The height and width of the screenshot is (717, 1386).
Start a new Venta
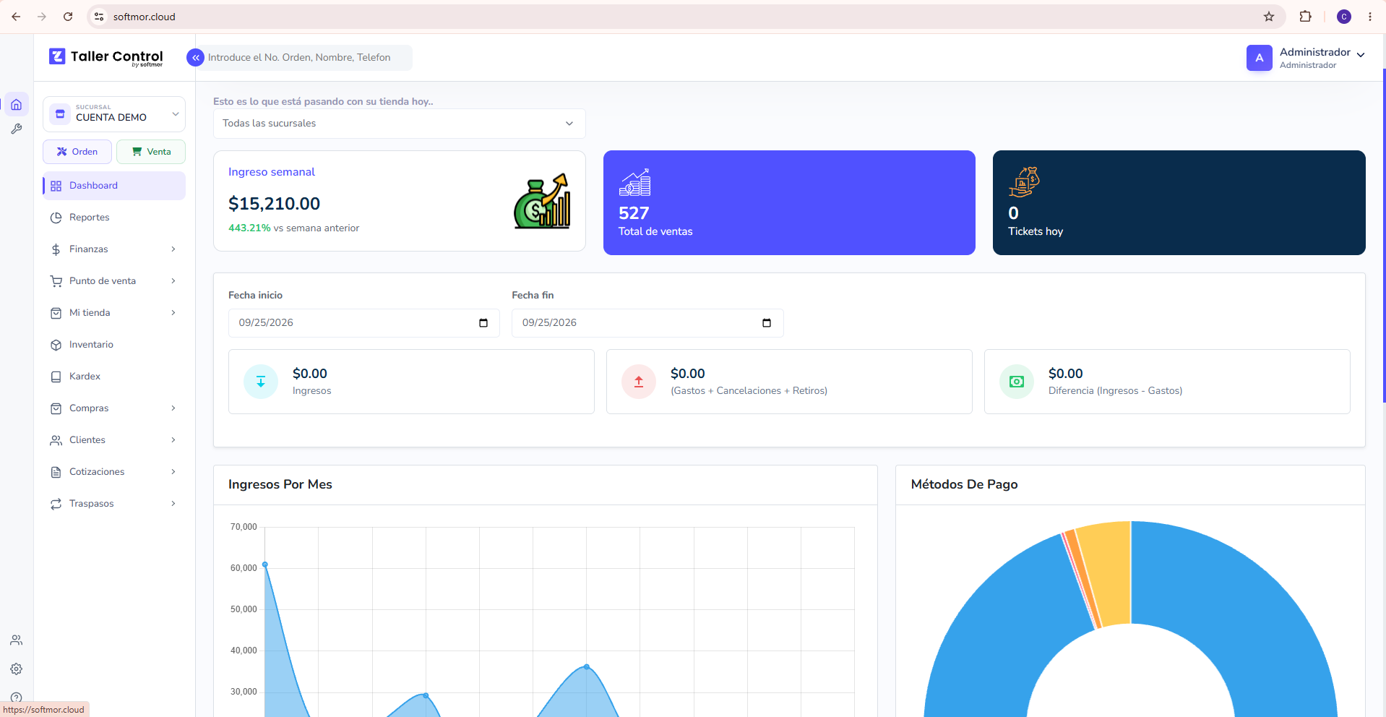tap(151, 152)
